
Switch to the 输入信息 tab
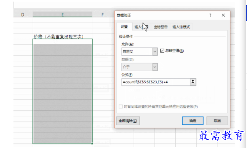click(141, 27)
